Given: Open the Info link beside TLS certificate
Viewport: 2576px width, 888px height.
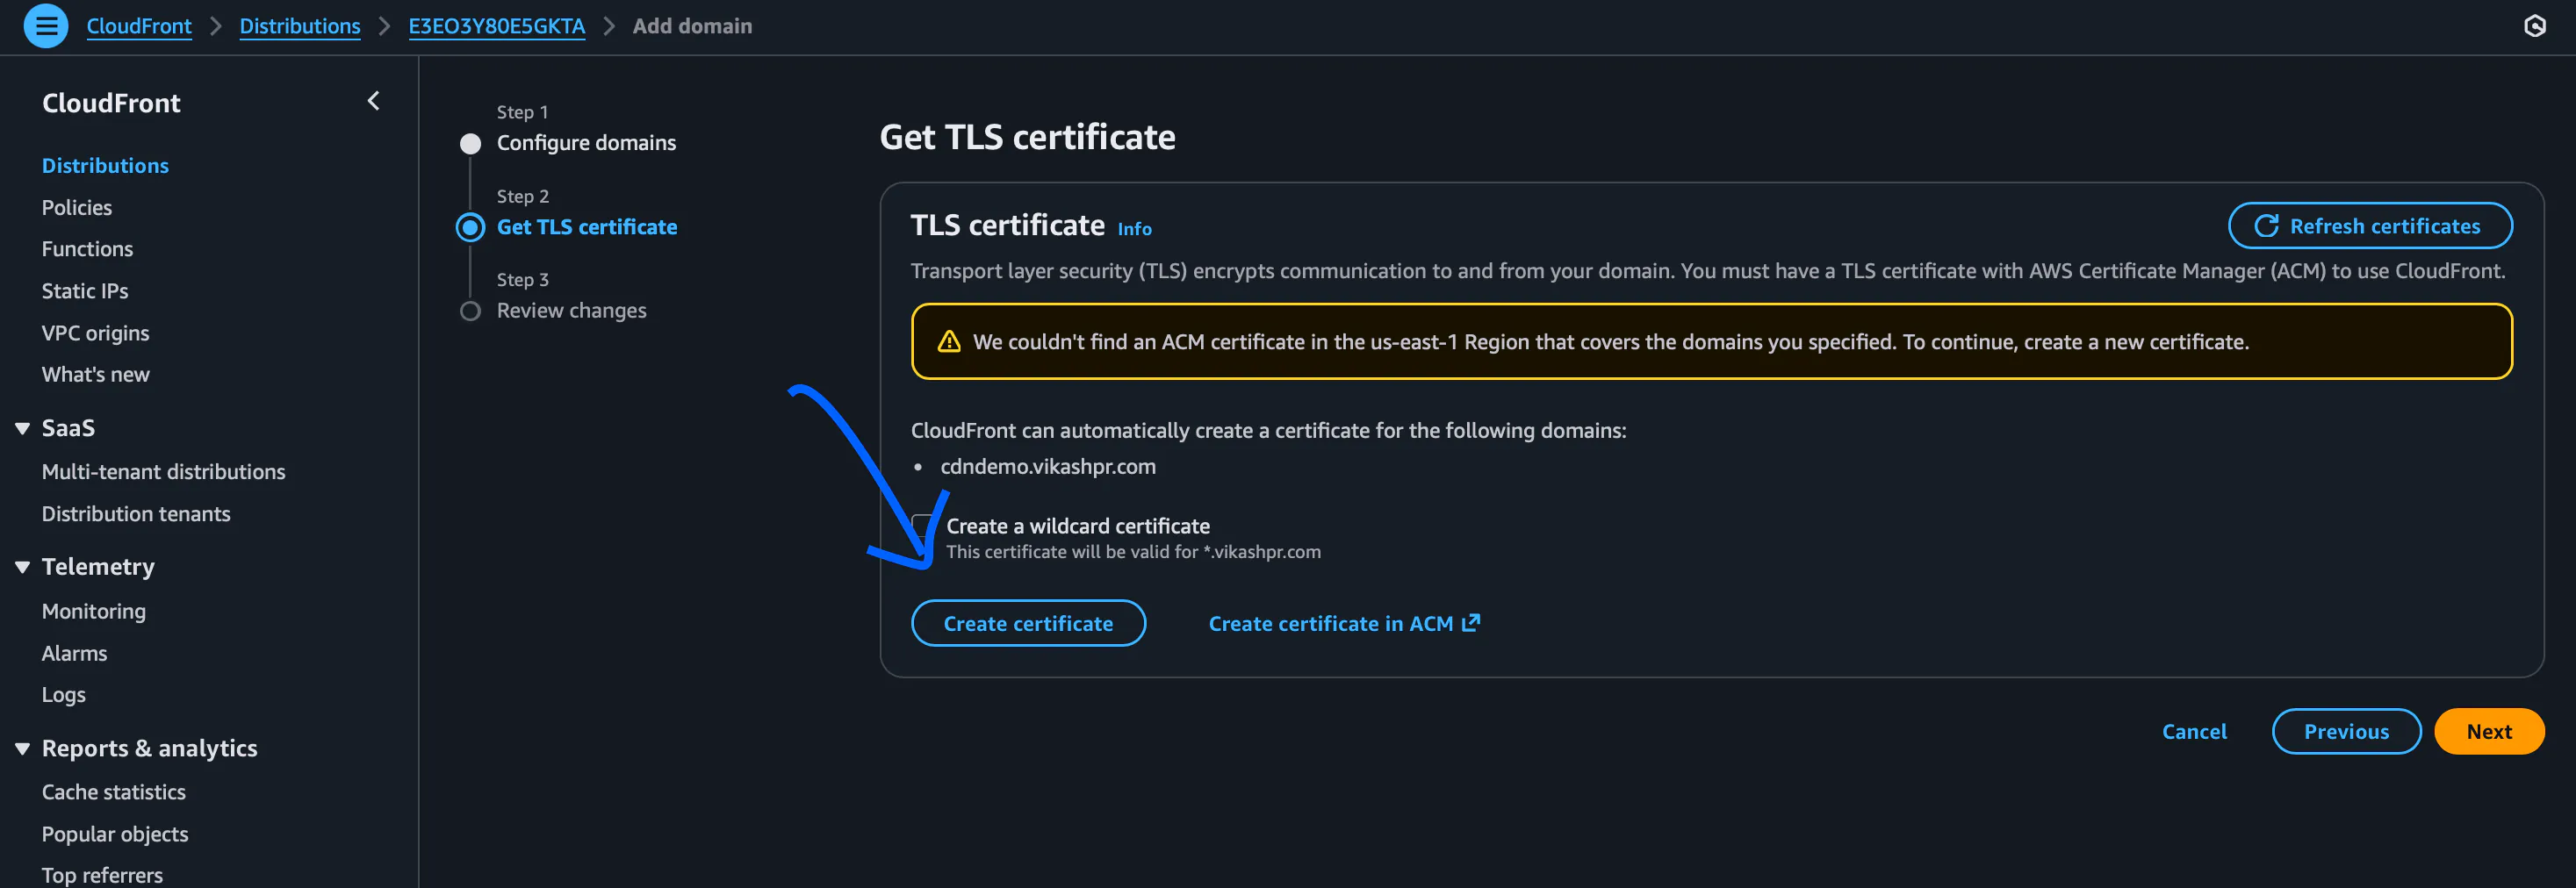Looking at the screenshot, I should coord(1134,229).
